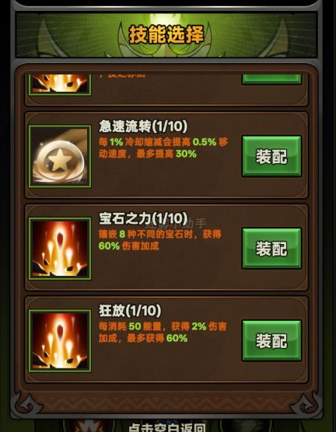Click the bottom-right corner ornament icon
Image resolution: width=336 pixels, height=432 pixels.
coord(306,404)
